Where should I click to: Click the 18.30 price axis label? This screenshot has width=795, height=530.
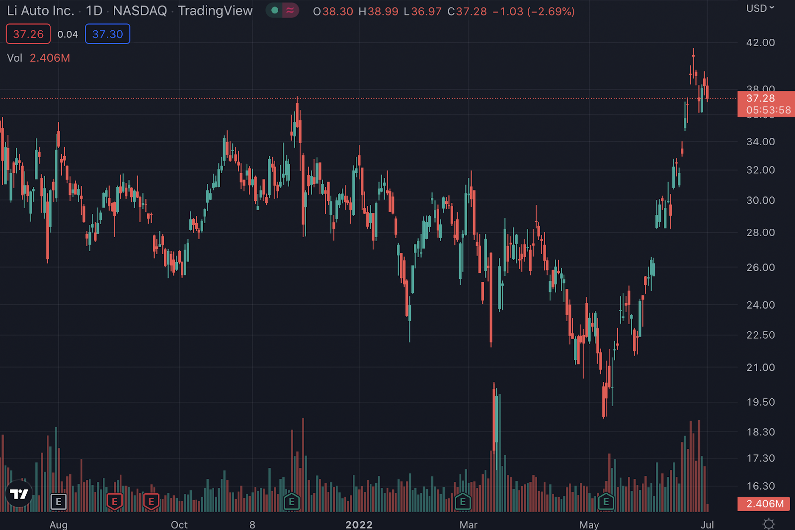pyautogui.click(x=760, y=432)
